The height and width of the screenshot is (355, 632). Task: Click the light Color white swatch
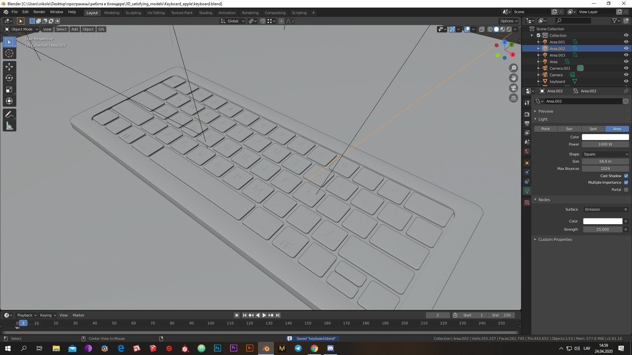point(605,137)
